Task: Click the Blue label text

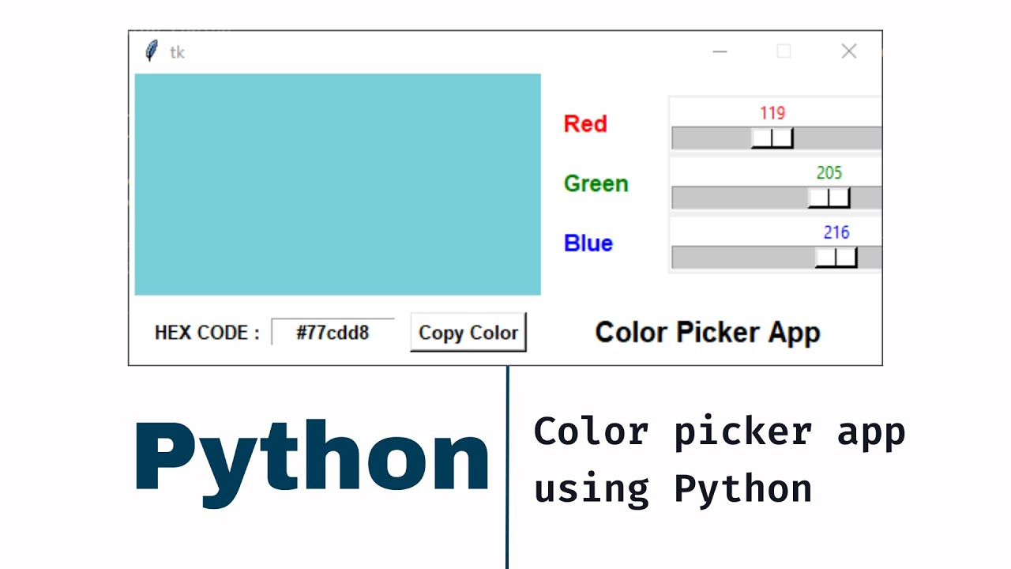Action: [588, 243]
